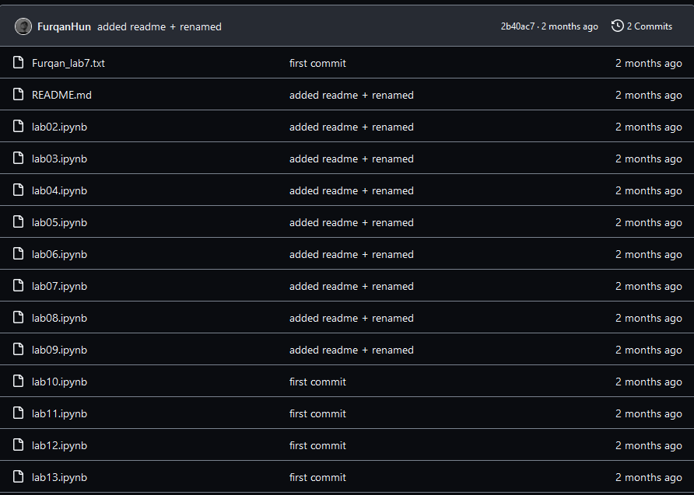Viewport: 694px width, 495px height.
Task: Click the file icon beside README.md
Action: pyautogui.click(x=18, y=95)
